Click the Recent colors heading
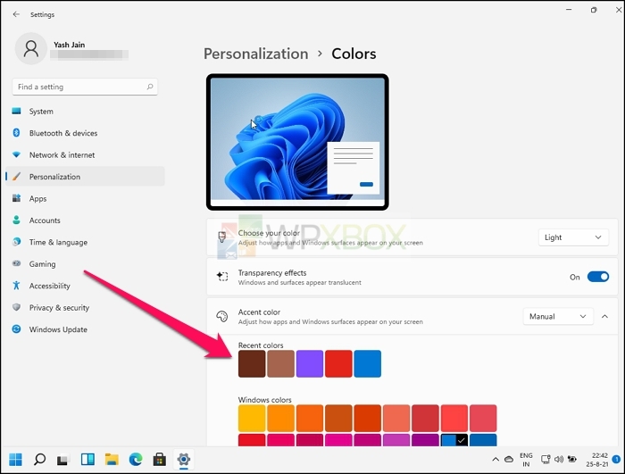The height and width of the screenshot is (474, 625). click(261, 345)
